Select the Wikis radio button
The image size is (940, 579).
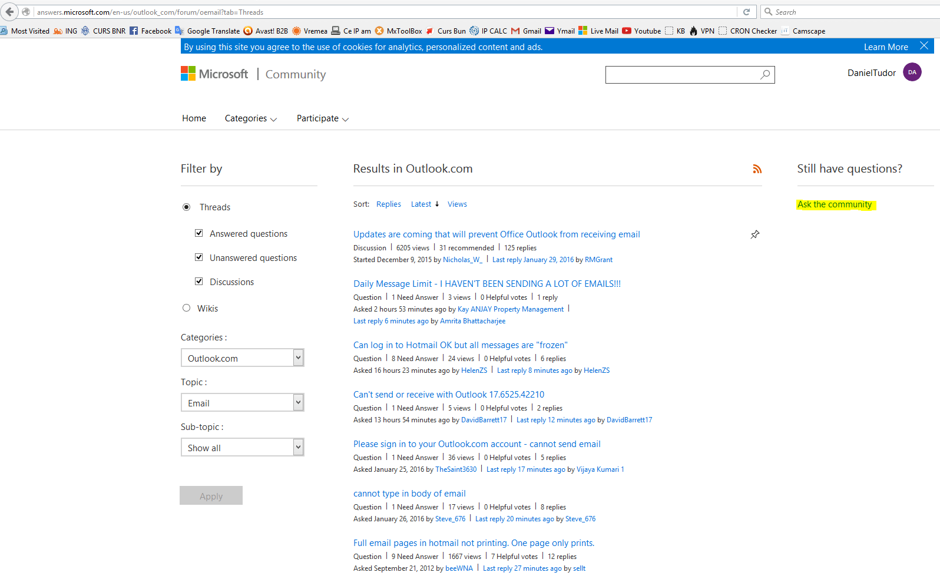click(187, 308)
